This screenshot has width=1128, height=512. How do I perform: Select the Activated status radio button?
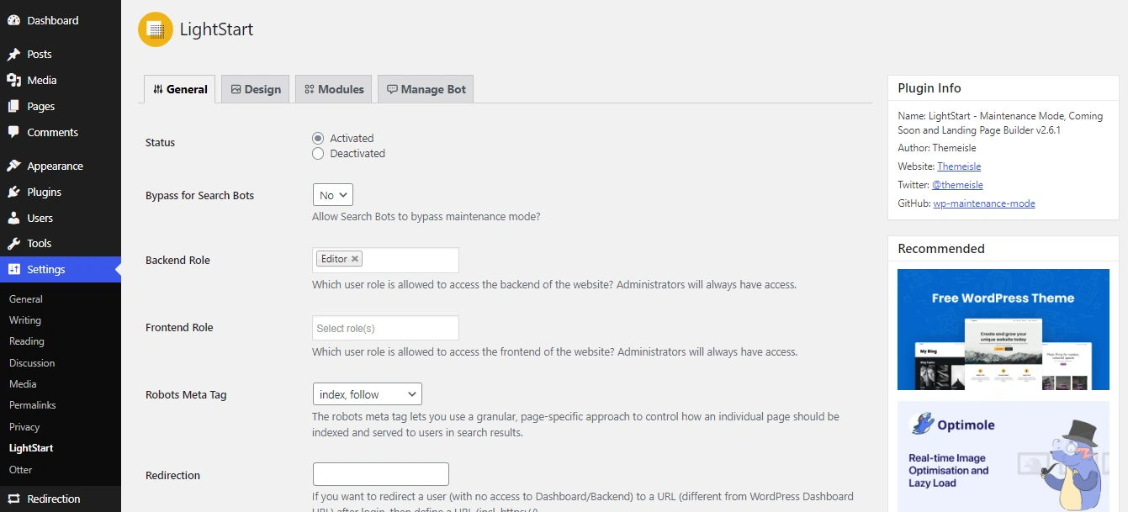pos(318,138)
